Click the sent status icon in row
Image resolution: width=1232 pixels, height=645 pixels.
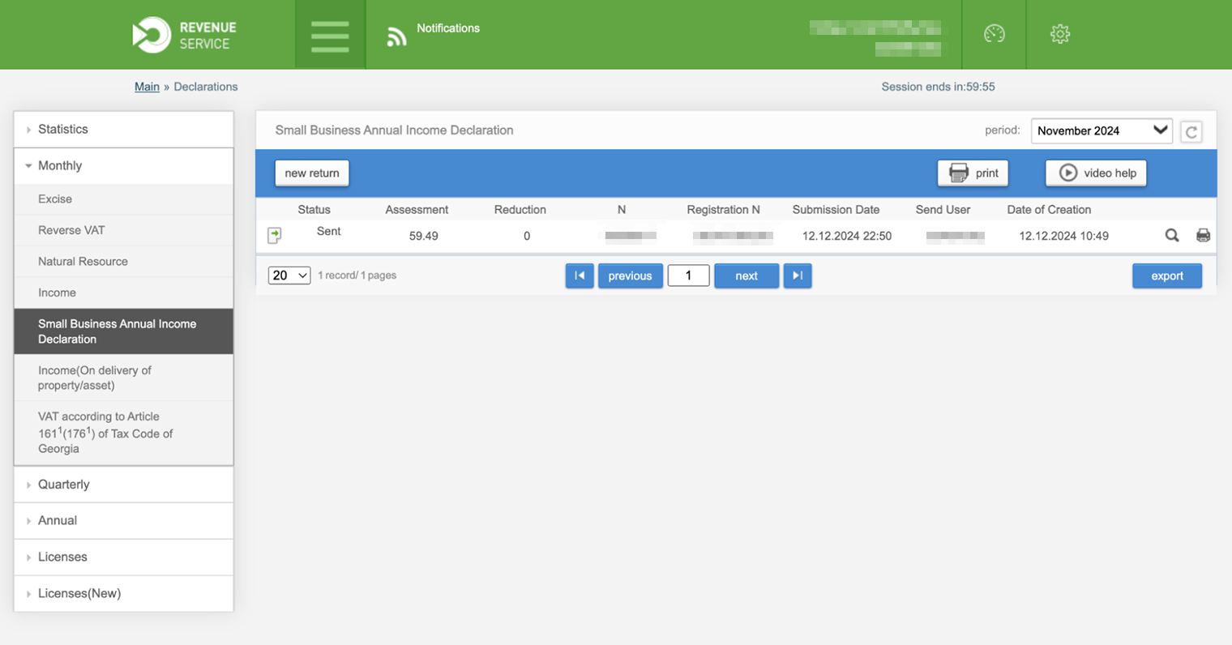point(275,236)
